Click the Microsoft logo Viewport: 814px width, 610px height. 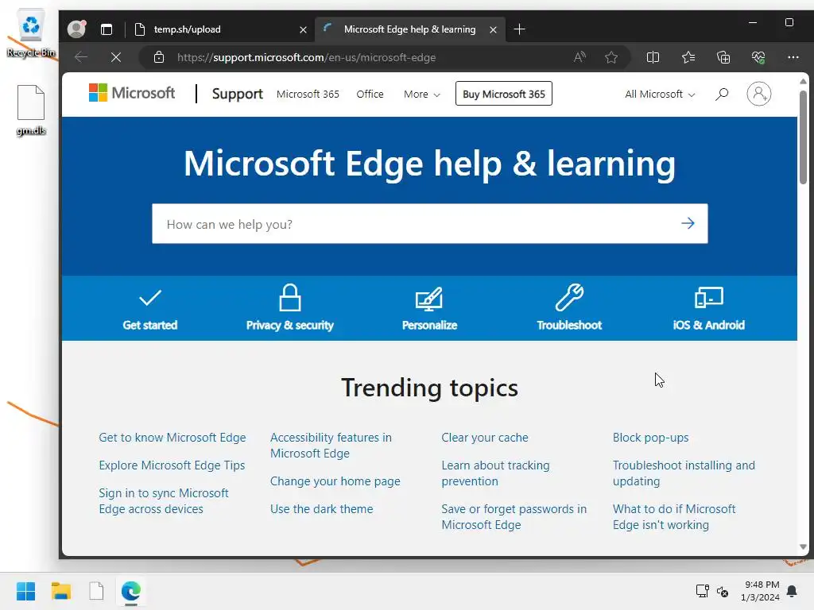(132, 94)
